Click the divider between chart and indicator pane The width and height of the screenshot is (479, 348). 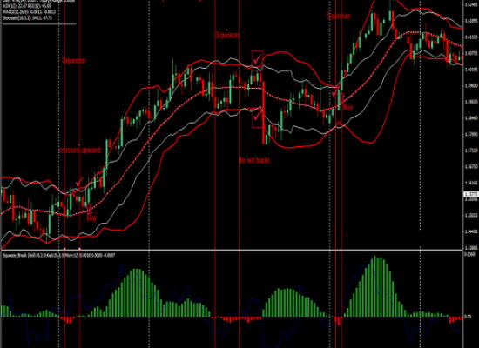point(233,251)
